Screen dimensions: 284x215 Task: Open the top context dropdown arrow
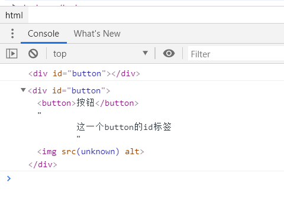(x=146, y=53)
